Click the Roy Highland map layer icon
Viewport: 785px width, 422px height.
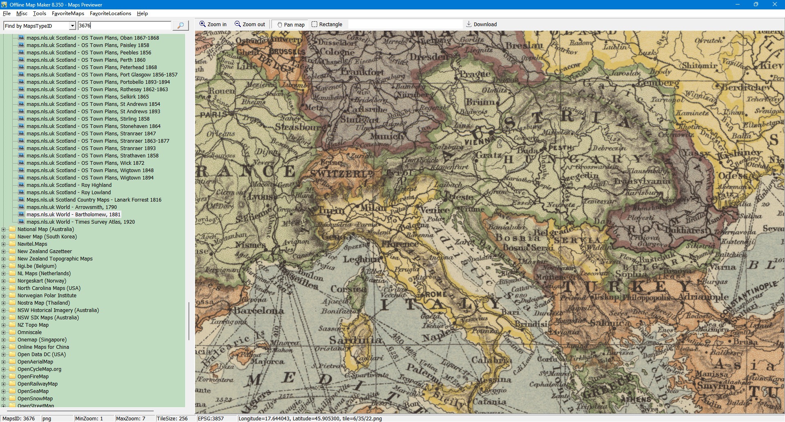click(21, 185)
